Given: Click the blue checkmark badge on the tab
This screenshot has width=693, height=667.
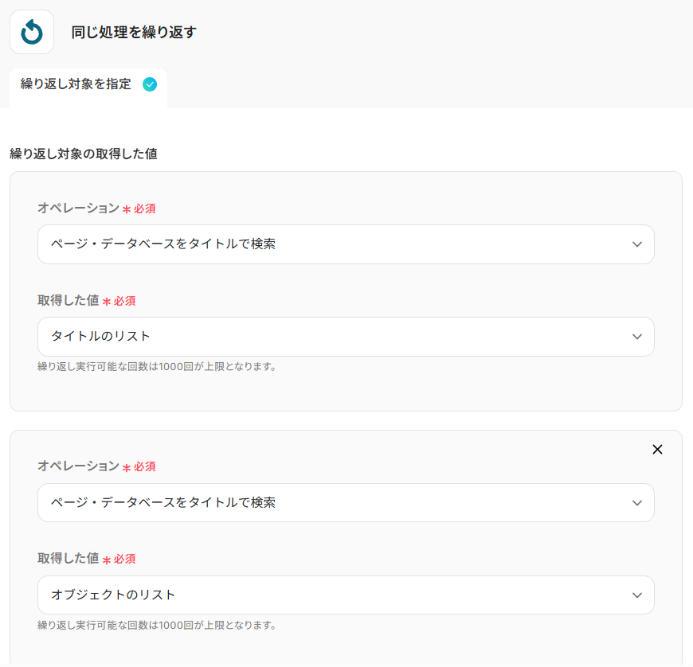Looking at the screenshot, I should (x=150, y=84).
